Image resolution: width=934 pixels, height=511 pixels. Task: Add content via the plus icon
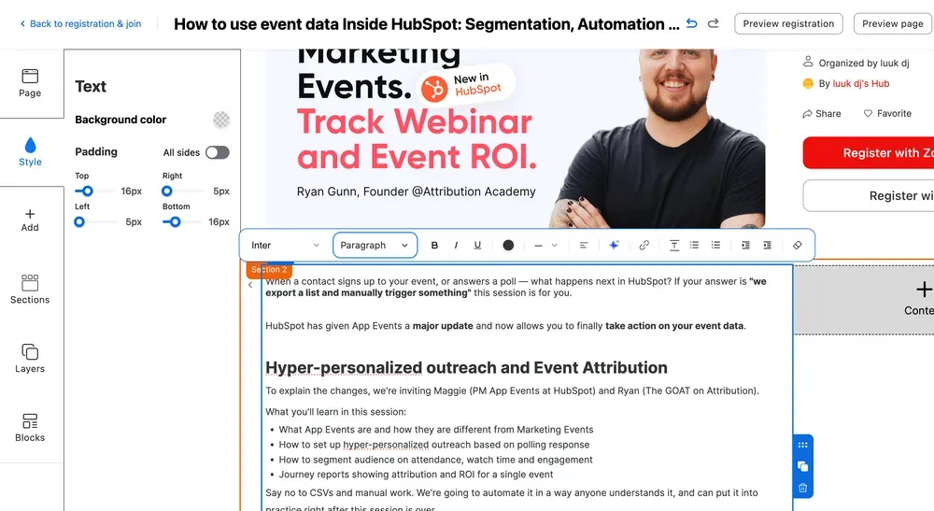(x=924, y=290)
